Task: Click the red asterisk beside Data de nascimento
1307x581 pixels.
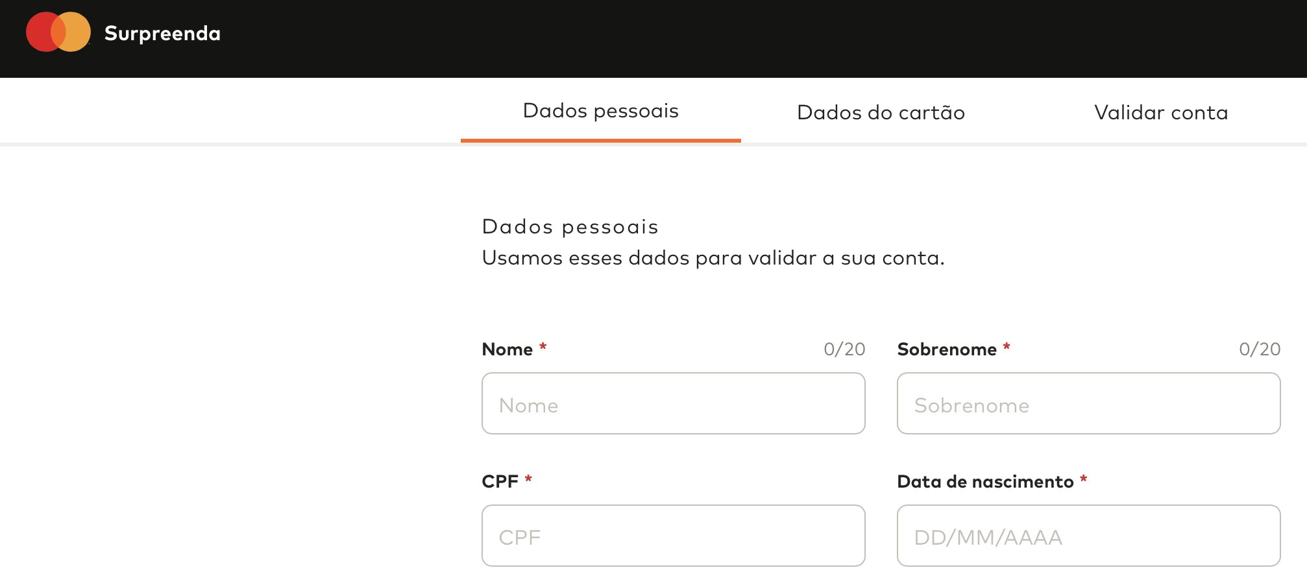Action: (x=1083, y=479)
